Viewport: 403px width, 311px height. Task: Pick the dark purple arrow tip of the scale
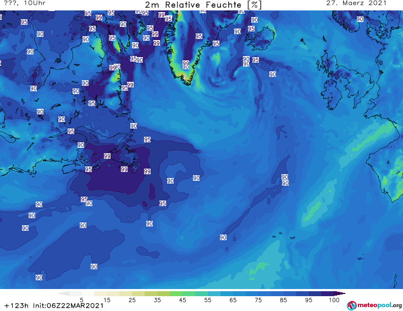click(340, 293)
